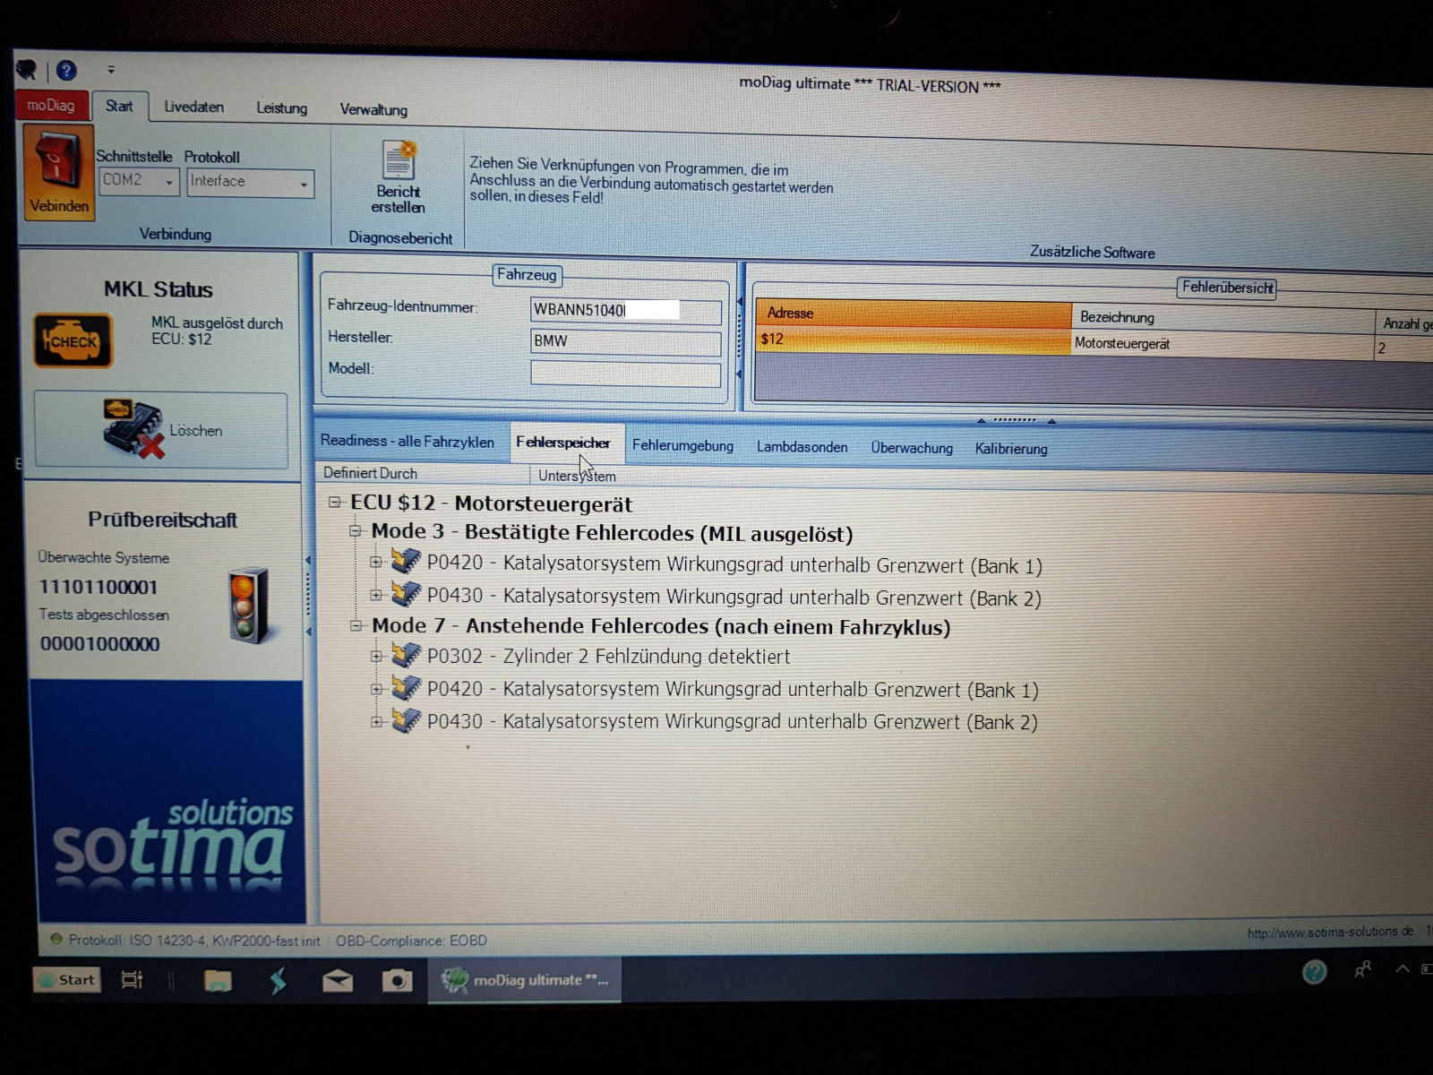Screen dimensions: 1433x1075
Task: Open the lightning bolt taskbar app
Action: click(279, 981)
